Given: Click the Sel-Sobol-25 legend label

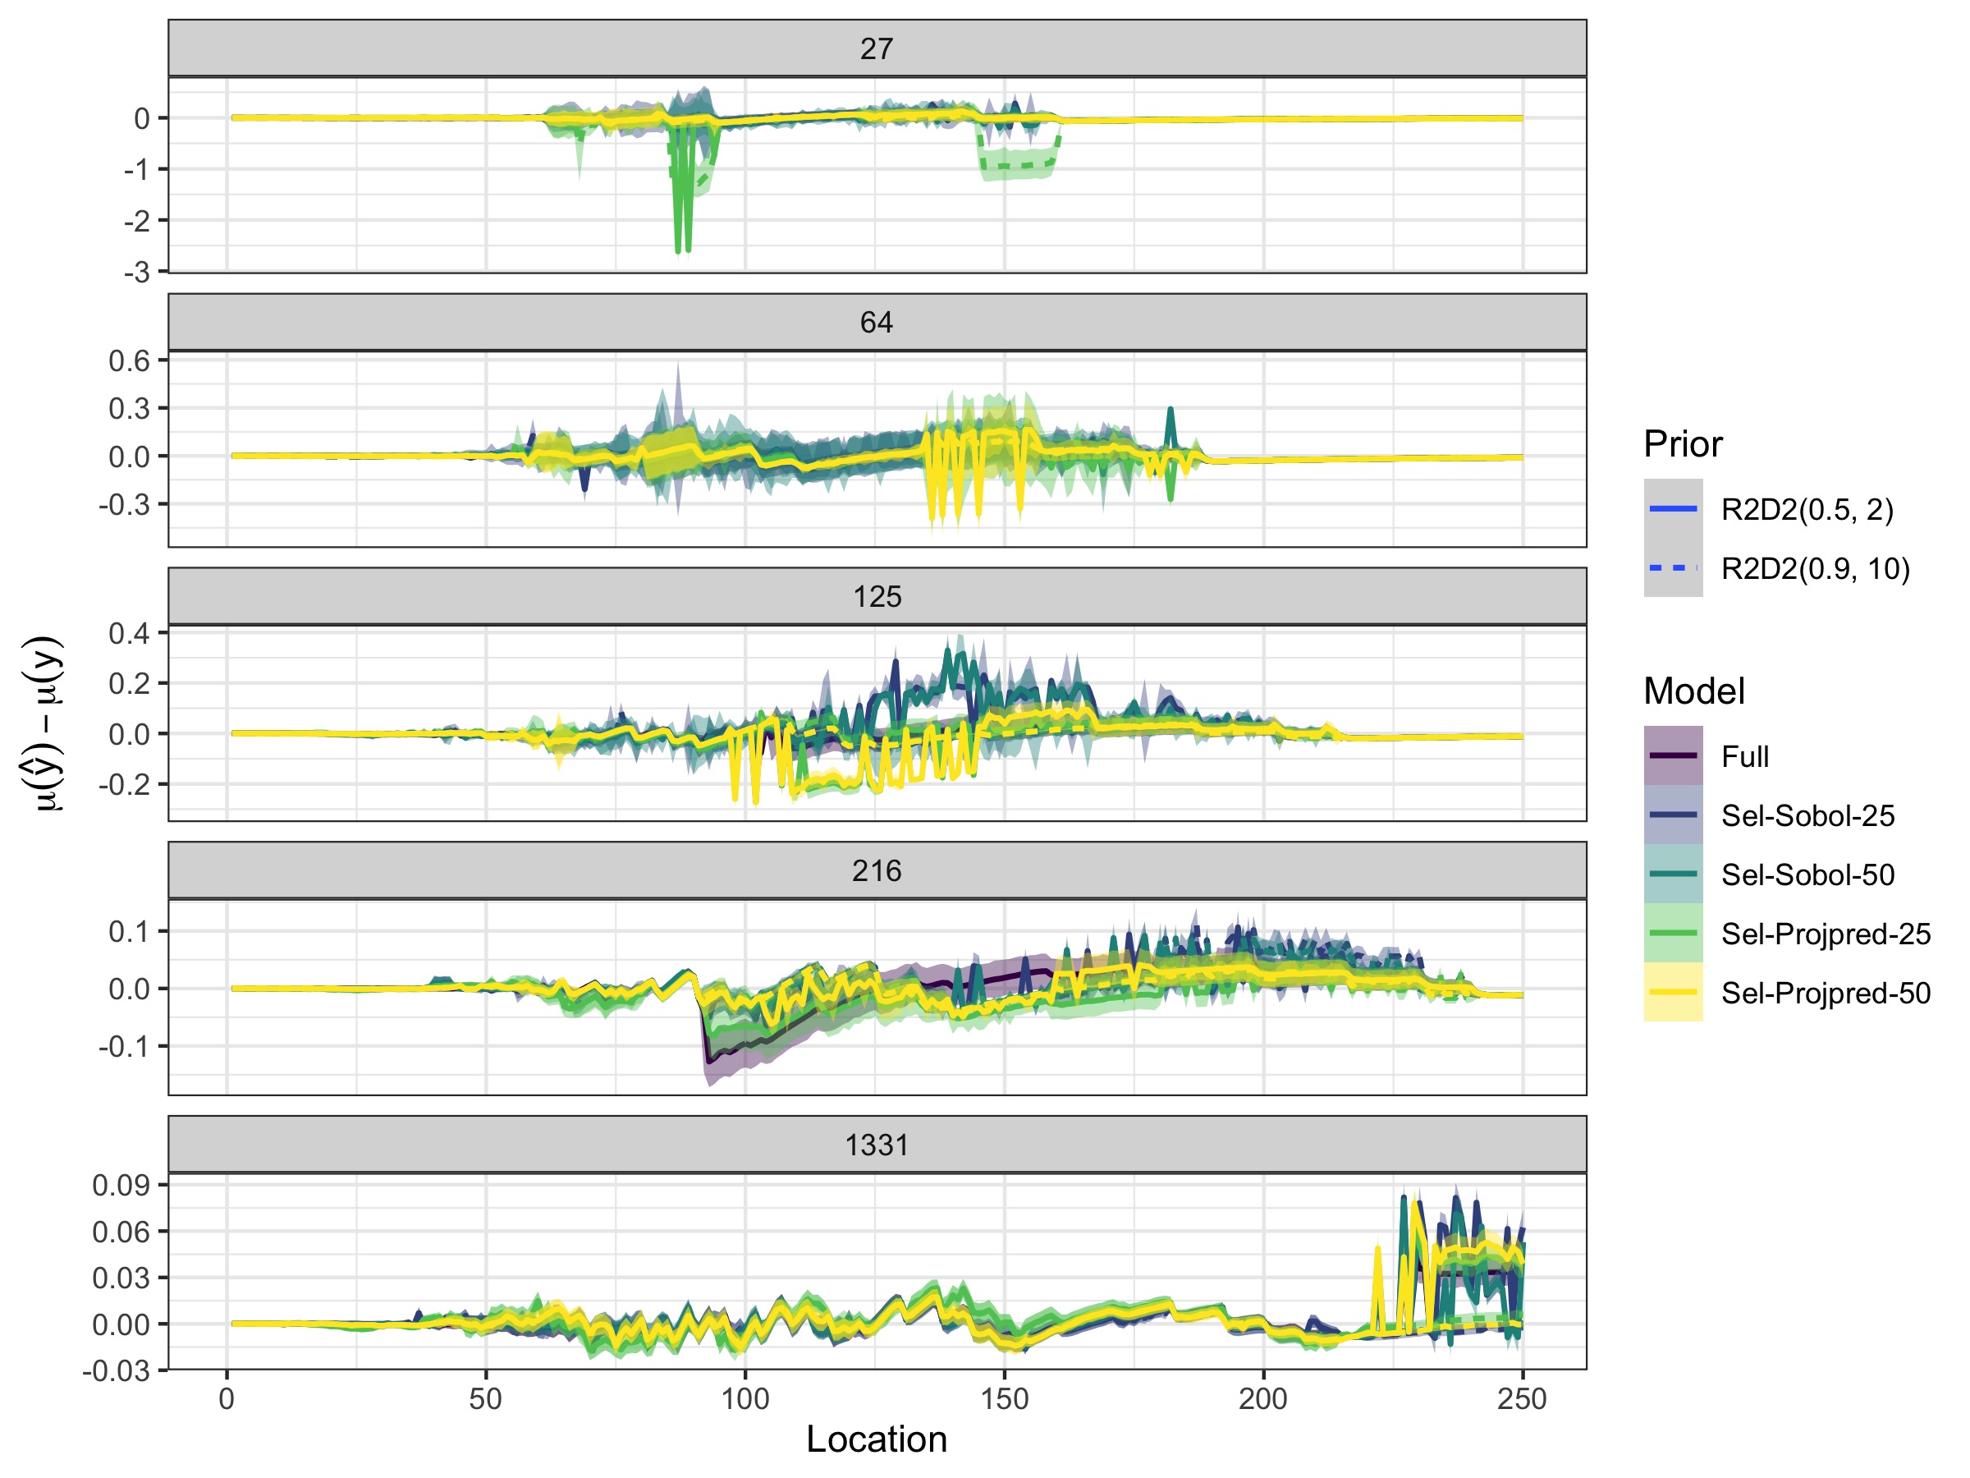Looking at the screenshot, I should [x=1807, y=815].
